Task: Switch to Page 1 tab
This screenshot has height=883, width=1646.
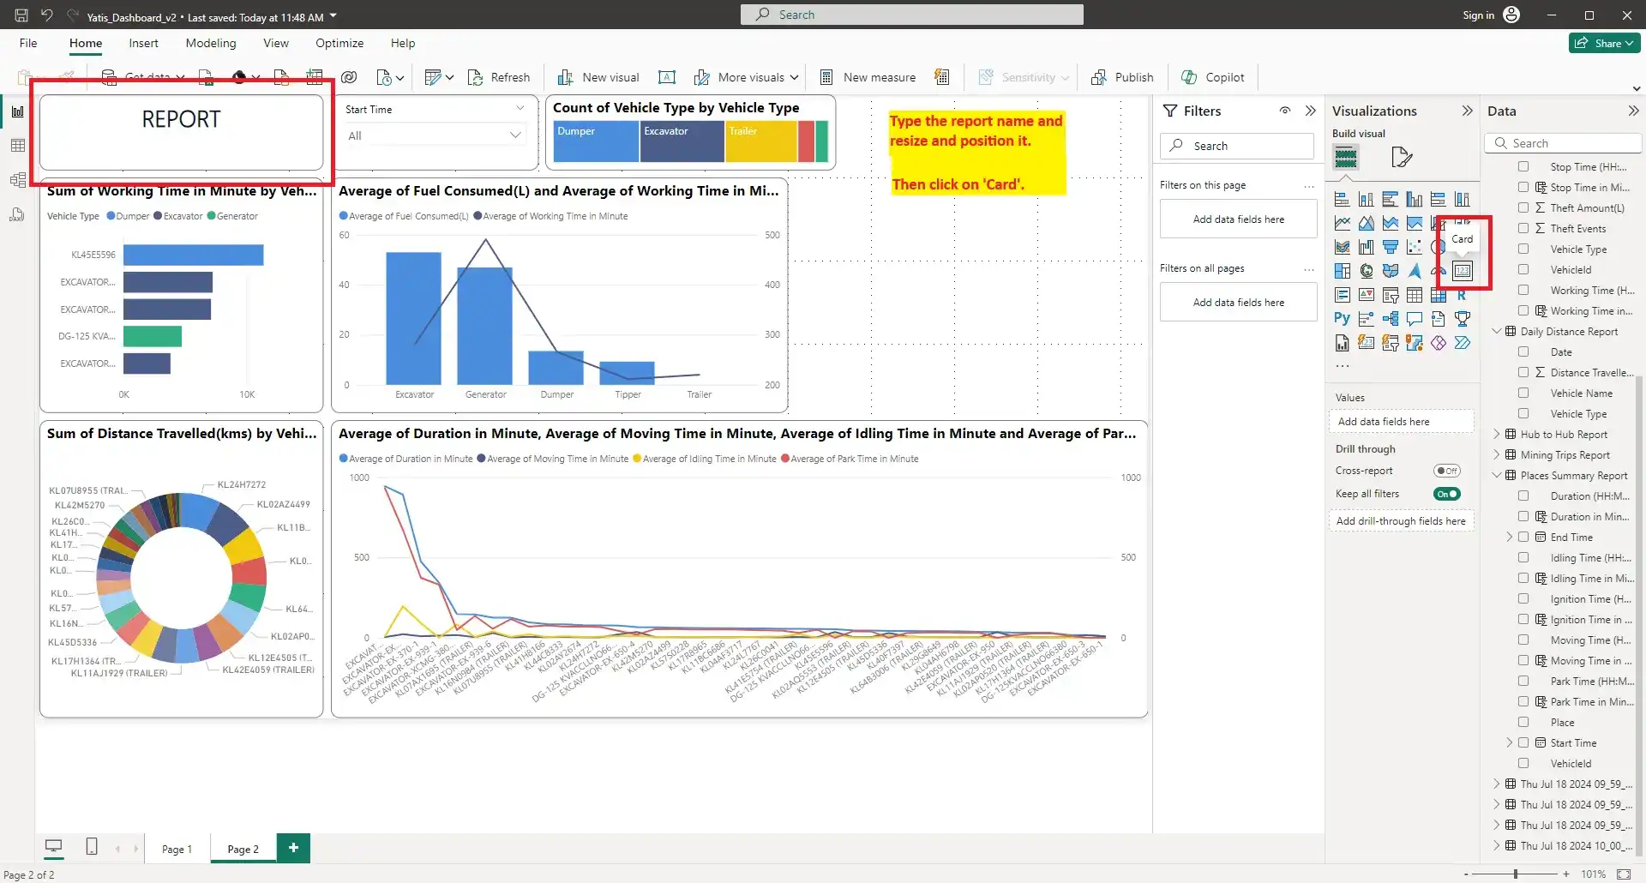Action: click(x=177, y=849)
